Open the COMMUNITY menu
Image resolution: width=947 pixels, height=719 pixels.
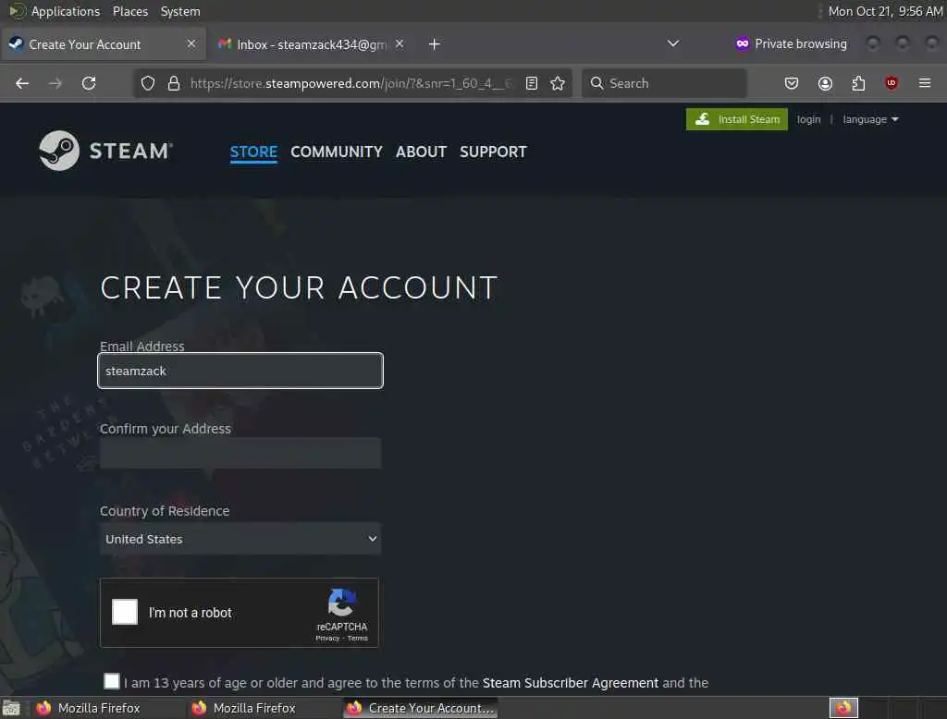337,152
